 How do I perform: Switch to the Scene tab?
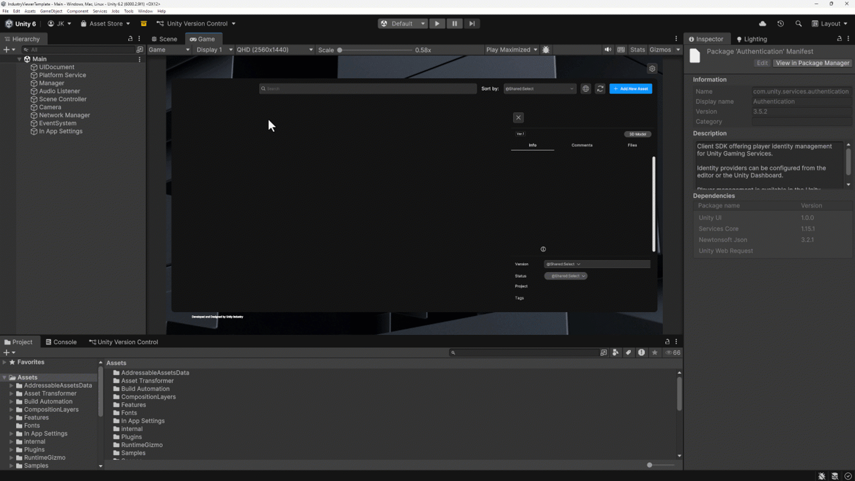[x=164, y=39]
